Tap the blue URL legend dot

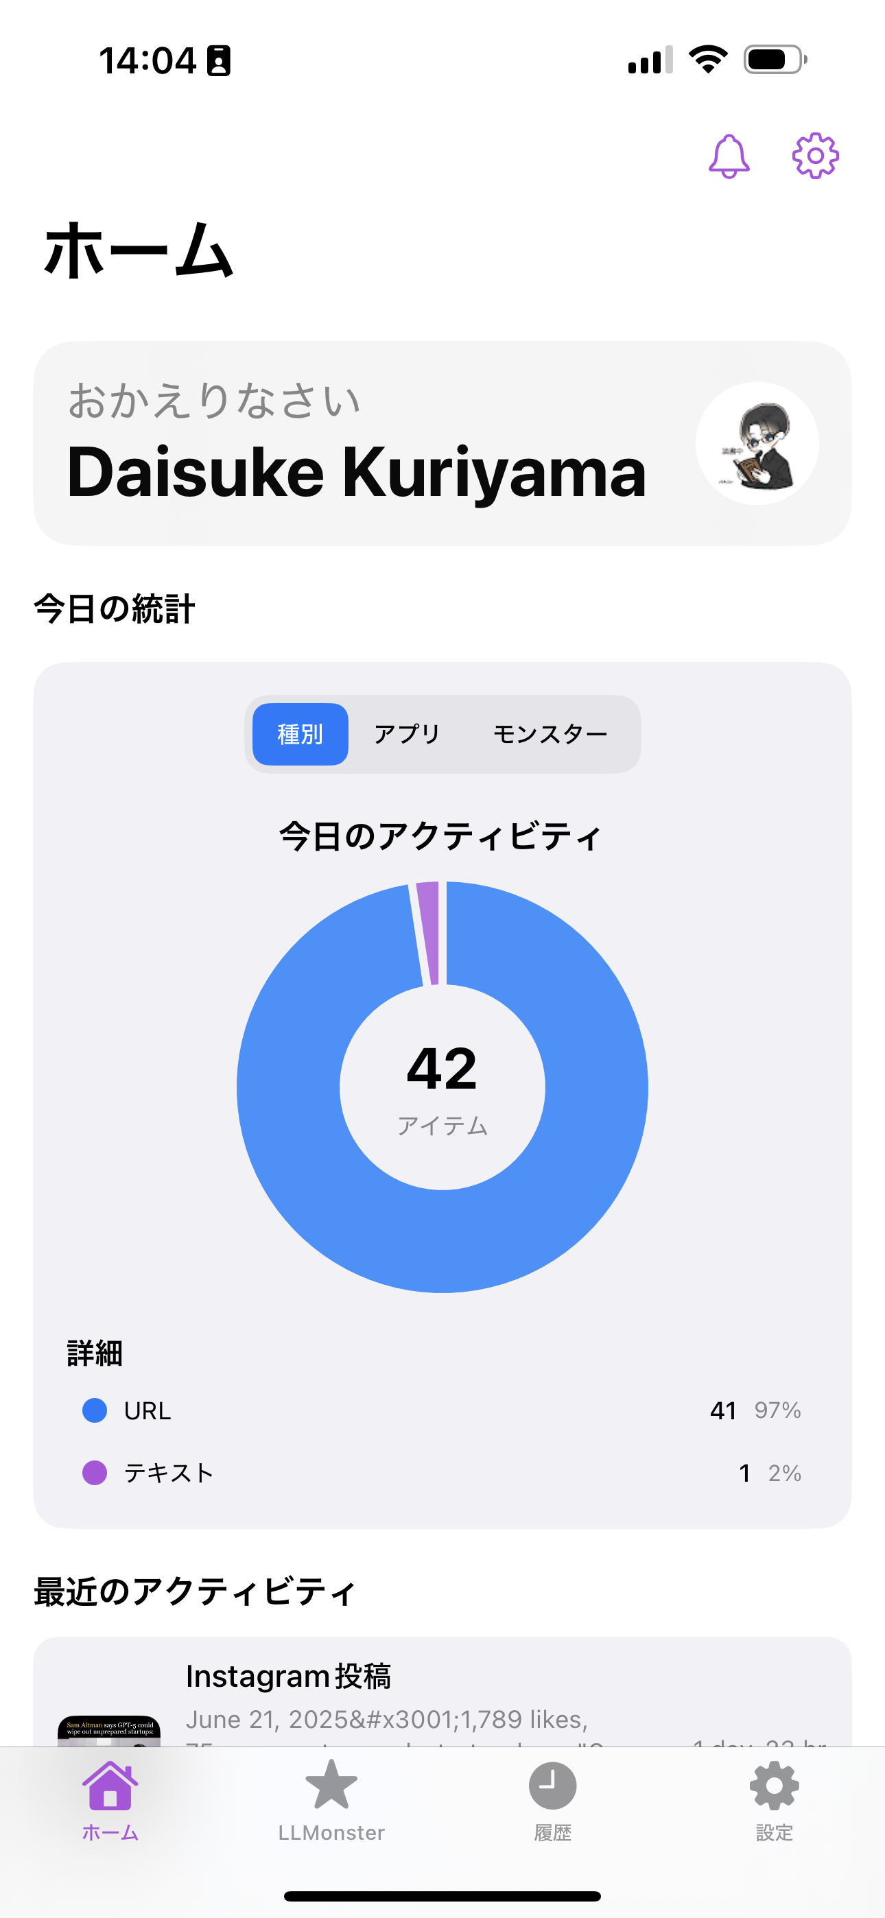[95, 1410]
